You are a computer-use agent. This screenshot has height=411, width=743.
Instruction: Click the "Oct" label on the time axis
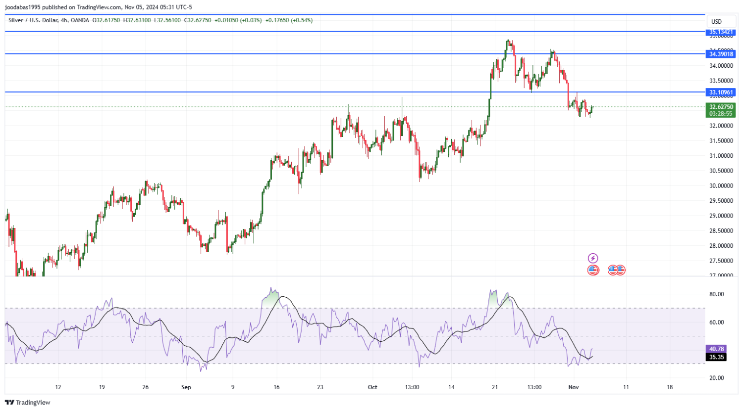point(372,387)
